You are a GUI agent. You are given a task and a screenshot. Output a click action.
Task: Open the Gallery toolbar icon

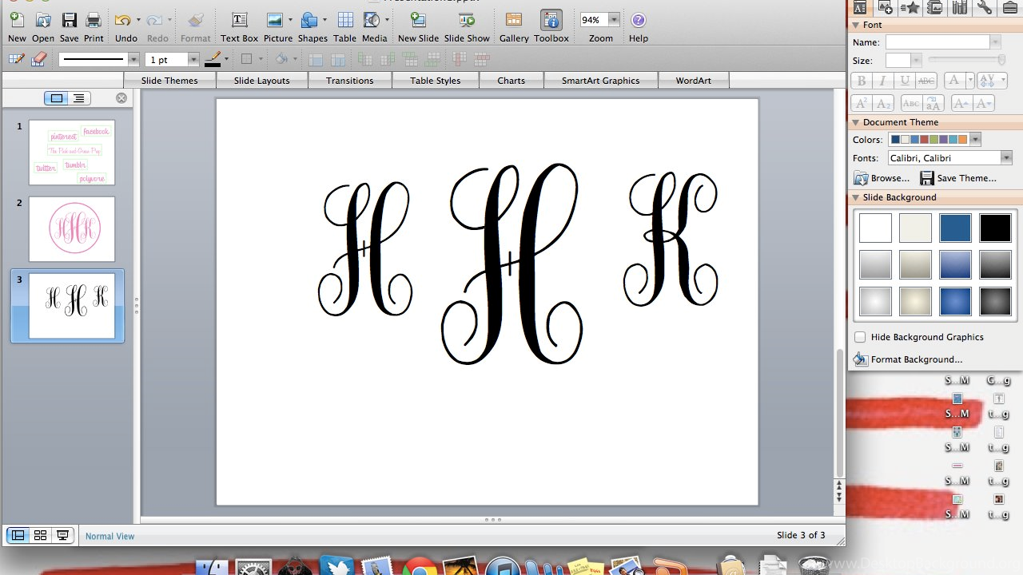point(514,21)
